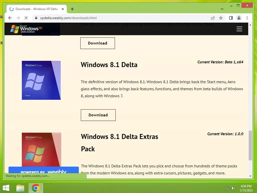Viewport: 257px width, 193px height.
Task: Click Current Version: 1.0.0 text
Action: tap(225, 134)
